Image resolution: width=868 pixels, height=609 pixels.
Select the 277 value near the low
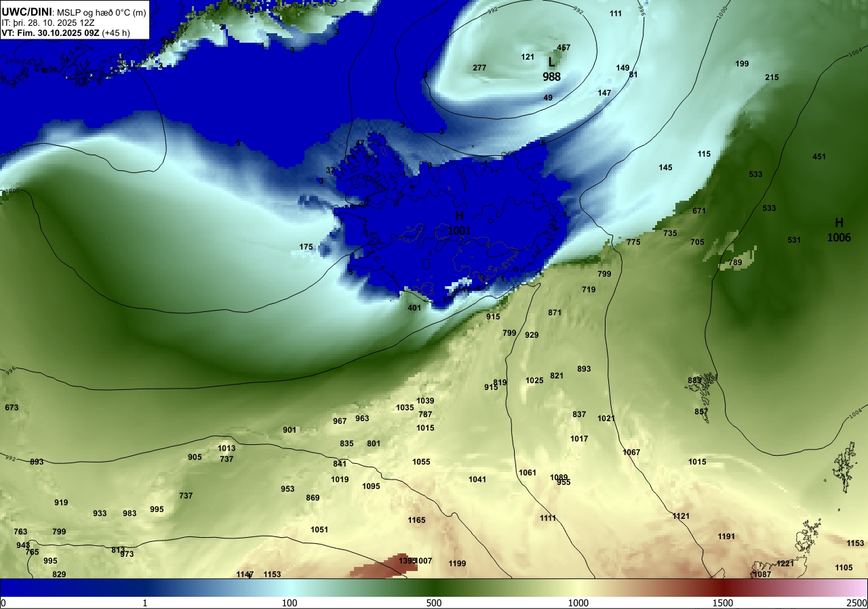pyautogui.click(x=479, y=68)
